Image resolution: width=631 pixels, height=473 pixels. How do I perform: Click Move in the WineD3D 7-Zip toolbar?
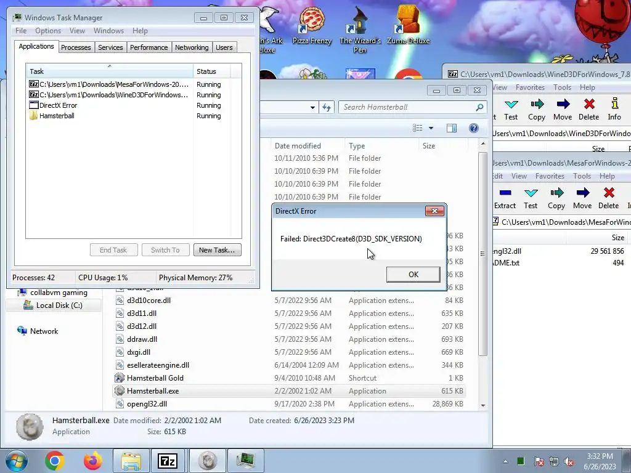[x=563, y=110]
